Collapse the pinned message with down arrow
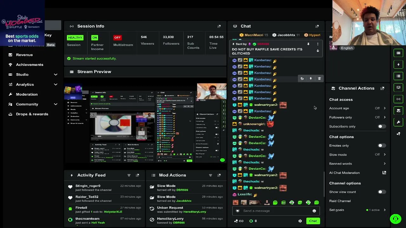 [x=318, y=51]
